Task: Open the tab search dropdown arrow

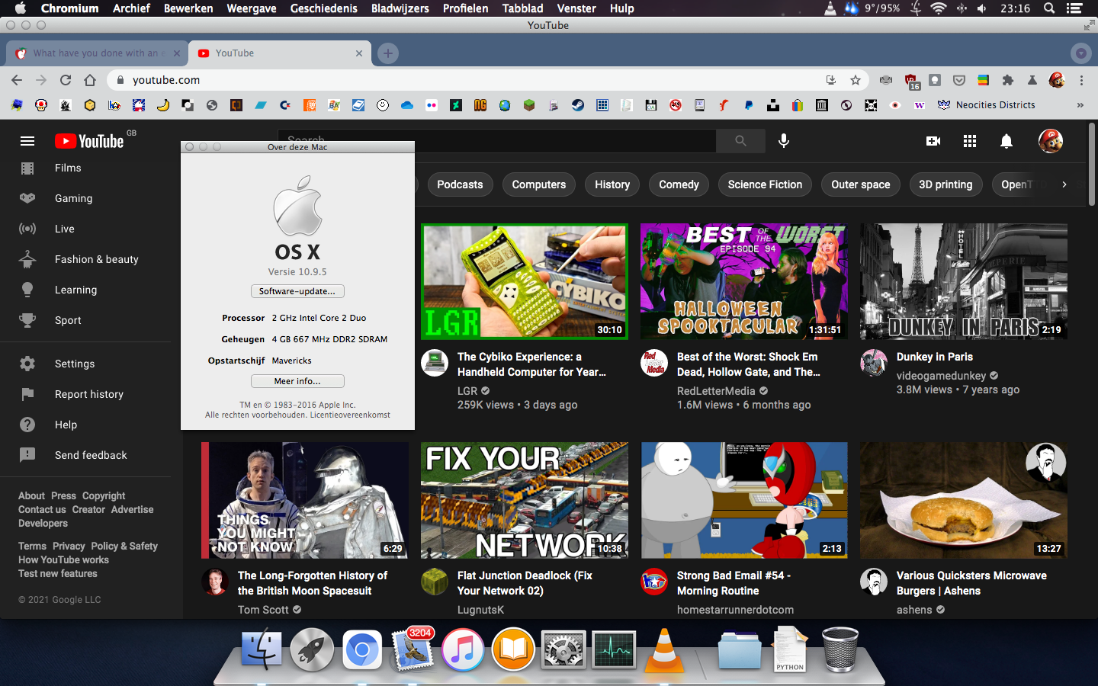Action: click(1080, 53)
